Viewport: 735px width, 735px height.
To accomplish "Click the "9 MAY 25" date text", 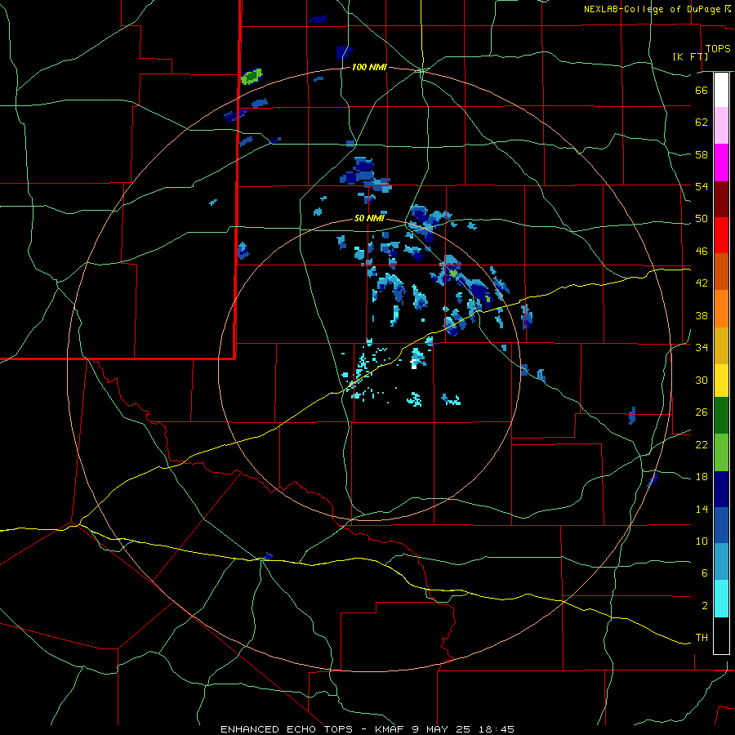I will click(443, 729).
